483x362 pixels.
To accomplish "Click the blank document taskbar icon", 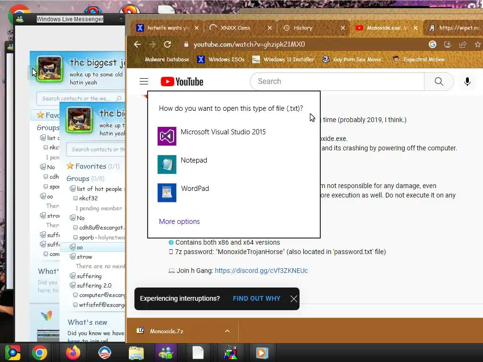I will tap(198, 353).
